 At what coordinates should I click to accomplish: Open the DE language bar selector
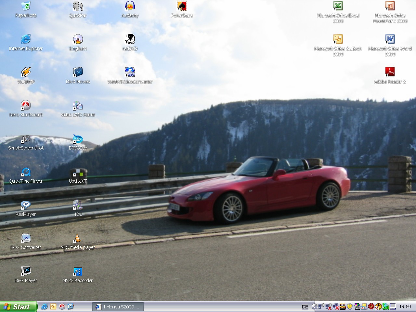pyautogui.click(x=305, y=306)
